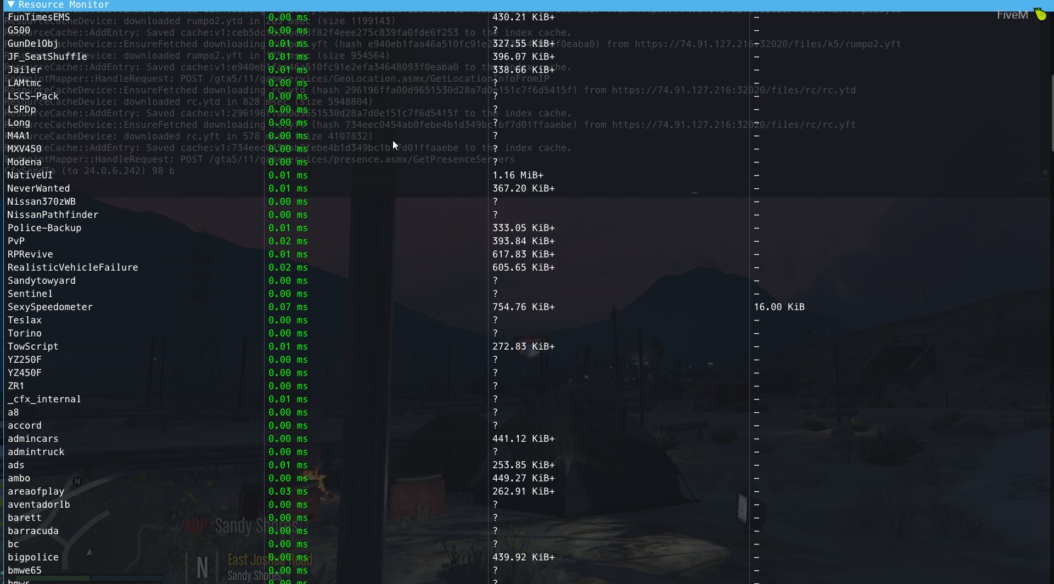Select the MXV450 resource name

click(x=25, y=149)
